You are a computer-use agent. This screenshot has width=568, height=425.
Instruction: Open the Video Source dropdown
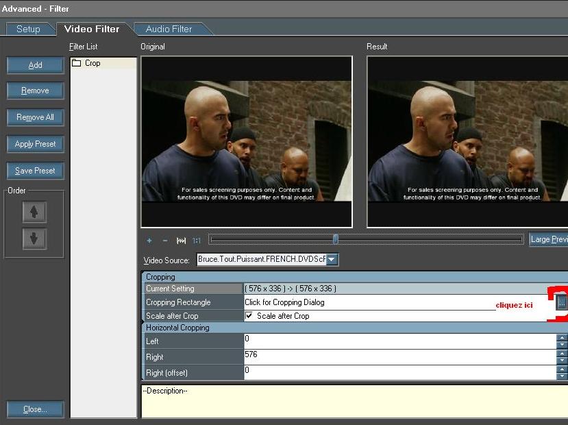[x=332, y=259]
